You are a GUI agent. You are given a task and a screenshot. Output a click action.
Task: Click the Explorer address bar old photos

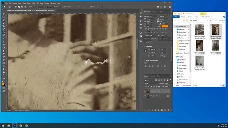click(197, 21)
